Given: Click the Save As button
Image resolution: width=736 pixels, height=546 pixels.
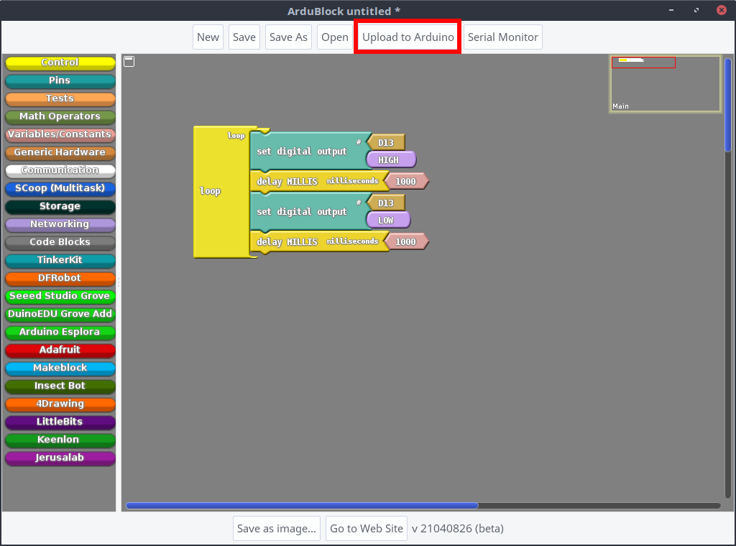Looking at the screenshot, I should coord(288,37).
